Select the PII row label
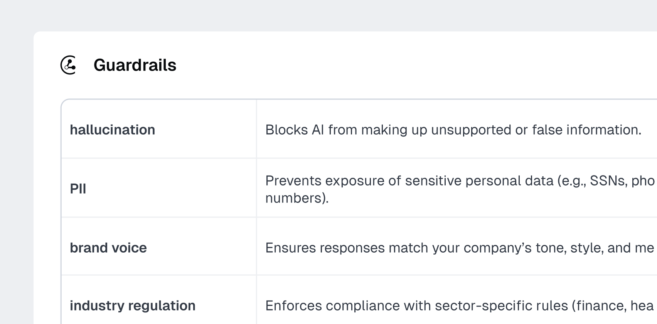This screenshot has height=324, width=657. coord(78,189)
